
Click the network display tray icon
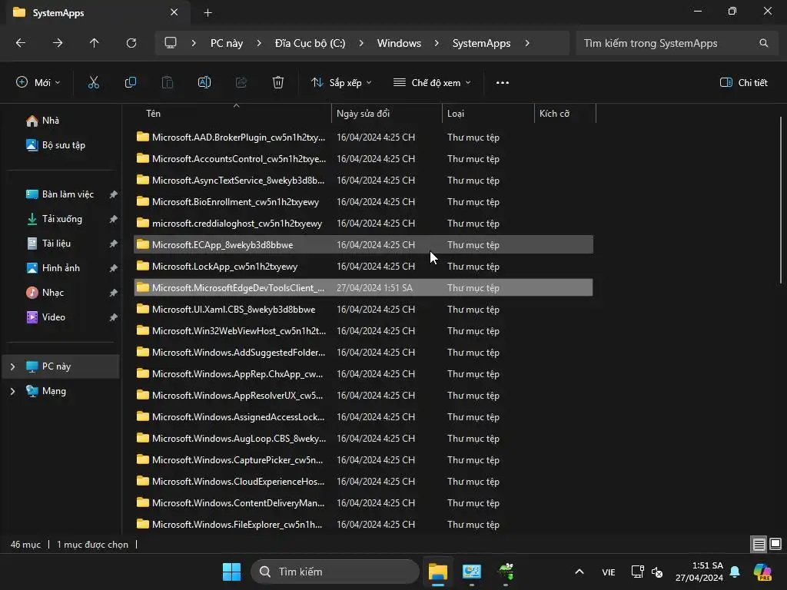pos(637,572)
